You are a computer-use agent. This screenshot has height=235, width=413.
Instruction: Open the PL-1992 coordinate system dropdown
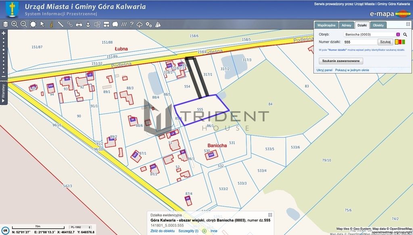click(80, 227)
